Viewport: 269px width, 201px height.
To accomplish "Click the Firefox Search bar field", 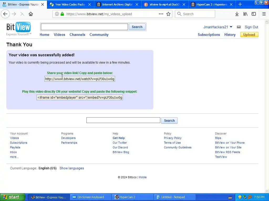I will pyautogui.click(x=195, y=14).
